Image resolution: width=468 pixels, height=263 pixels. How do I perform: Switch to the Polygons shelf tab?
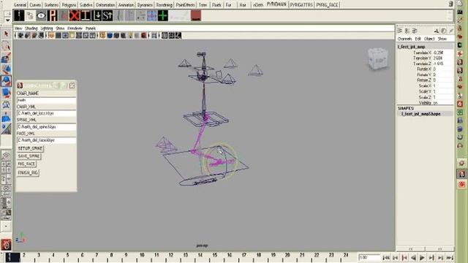coord(69,5)
